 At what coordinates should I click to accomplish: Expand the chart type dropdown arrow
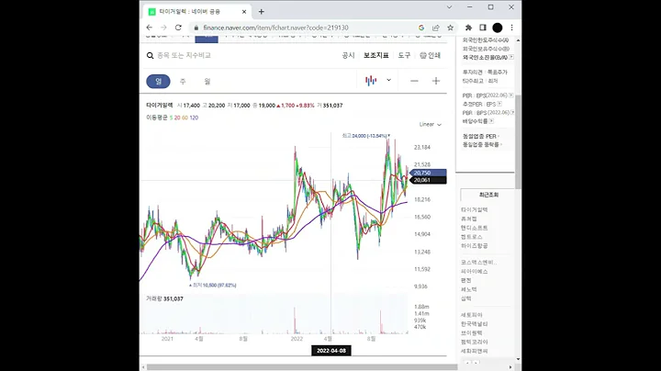(x=388, y=80)
